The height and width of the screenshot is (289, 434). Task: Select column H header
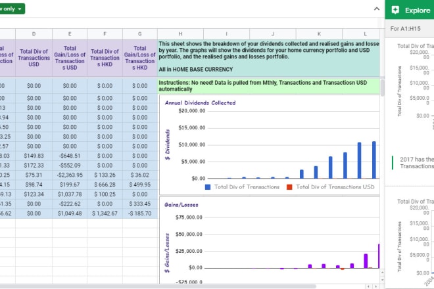pos(180,33)
